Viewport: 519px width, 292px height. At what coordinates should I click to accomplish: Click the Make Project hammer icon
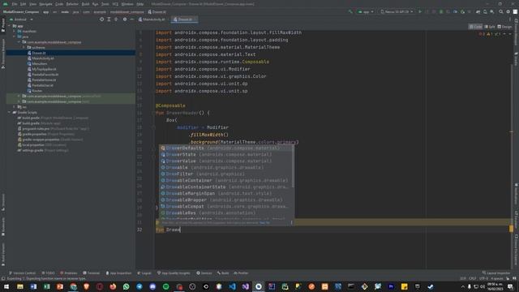click(350, 11)
